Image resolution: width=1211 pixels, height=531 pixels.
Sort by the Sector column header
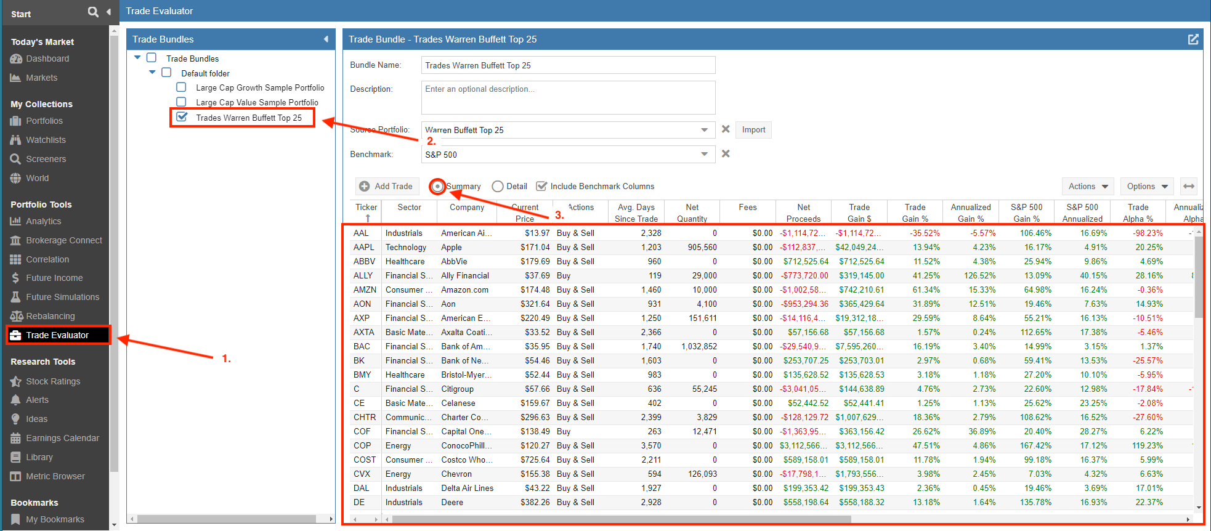click(x=409, y=212)
